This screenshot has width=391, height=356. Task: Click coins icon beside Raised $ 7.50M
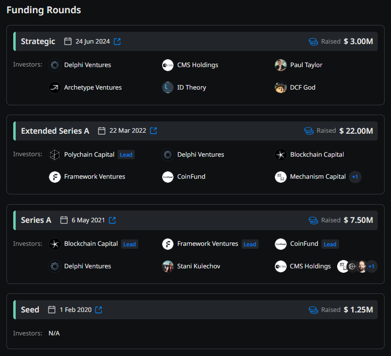pyautogui.click(x=313, y=220)
